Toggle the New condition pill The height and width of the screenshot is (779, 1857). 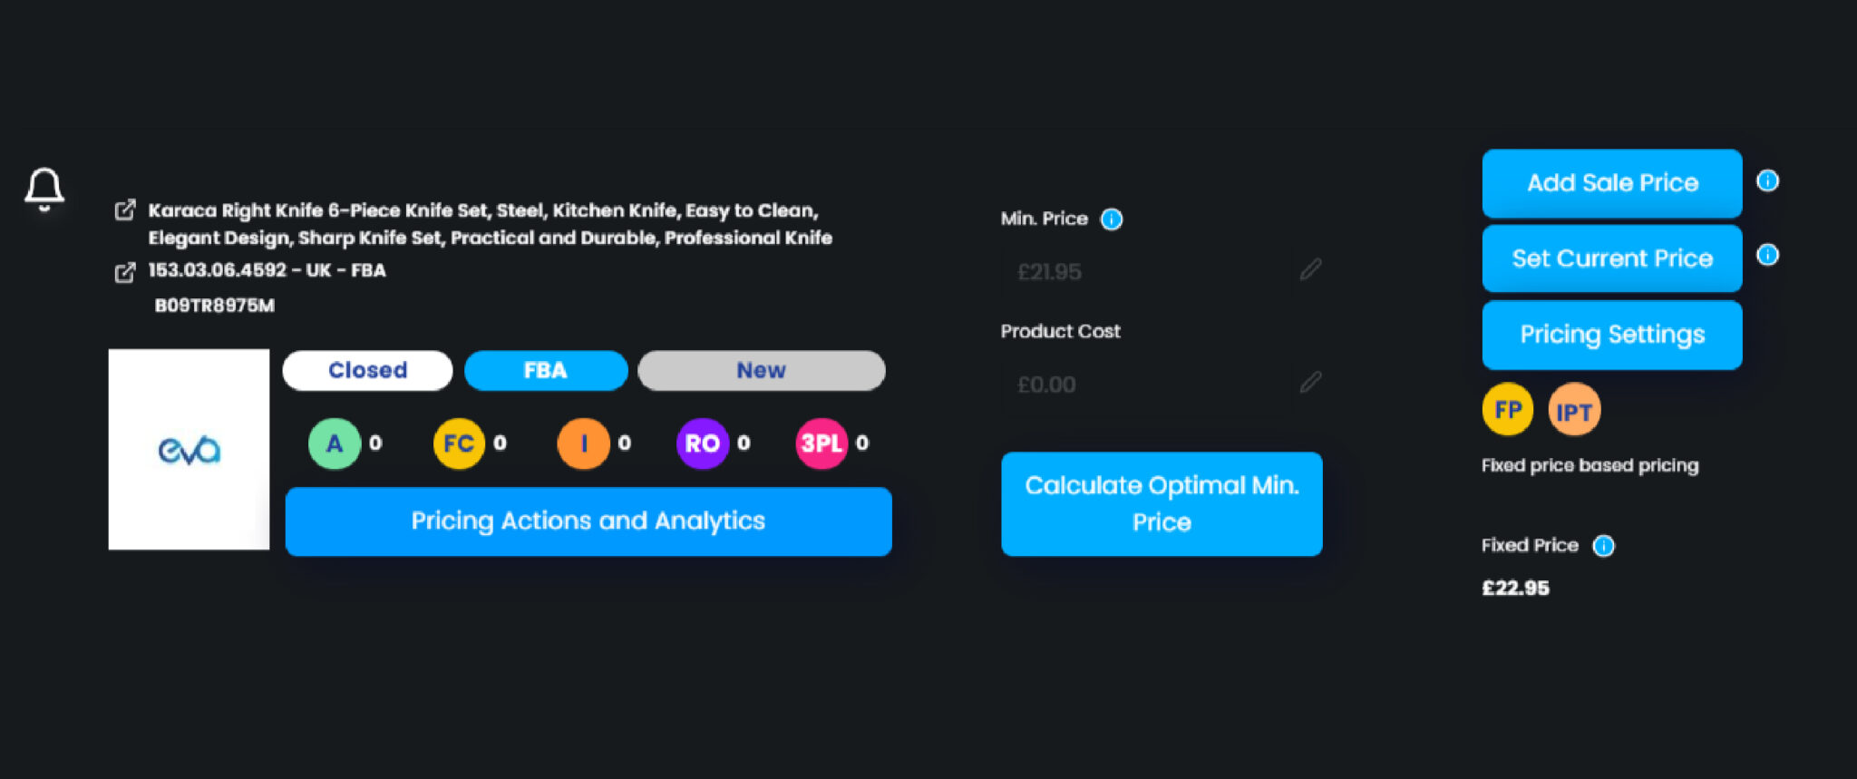(762, 370)
